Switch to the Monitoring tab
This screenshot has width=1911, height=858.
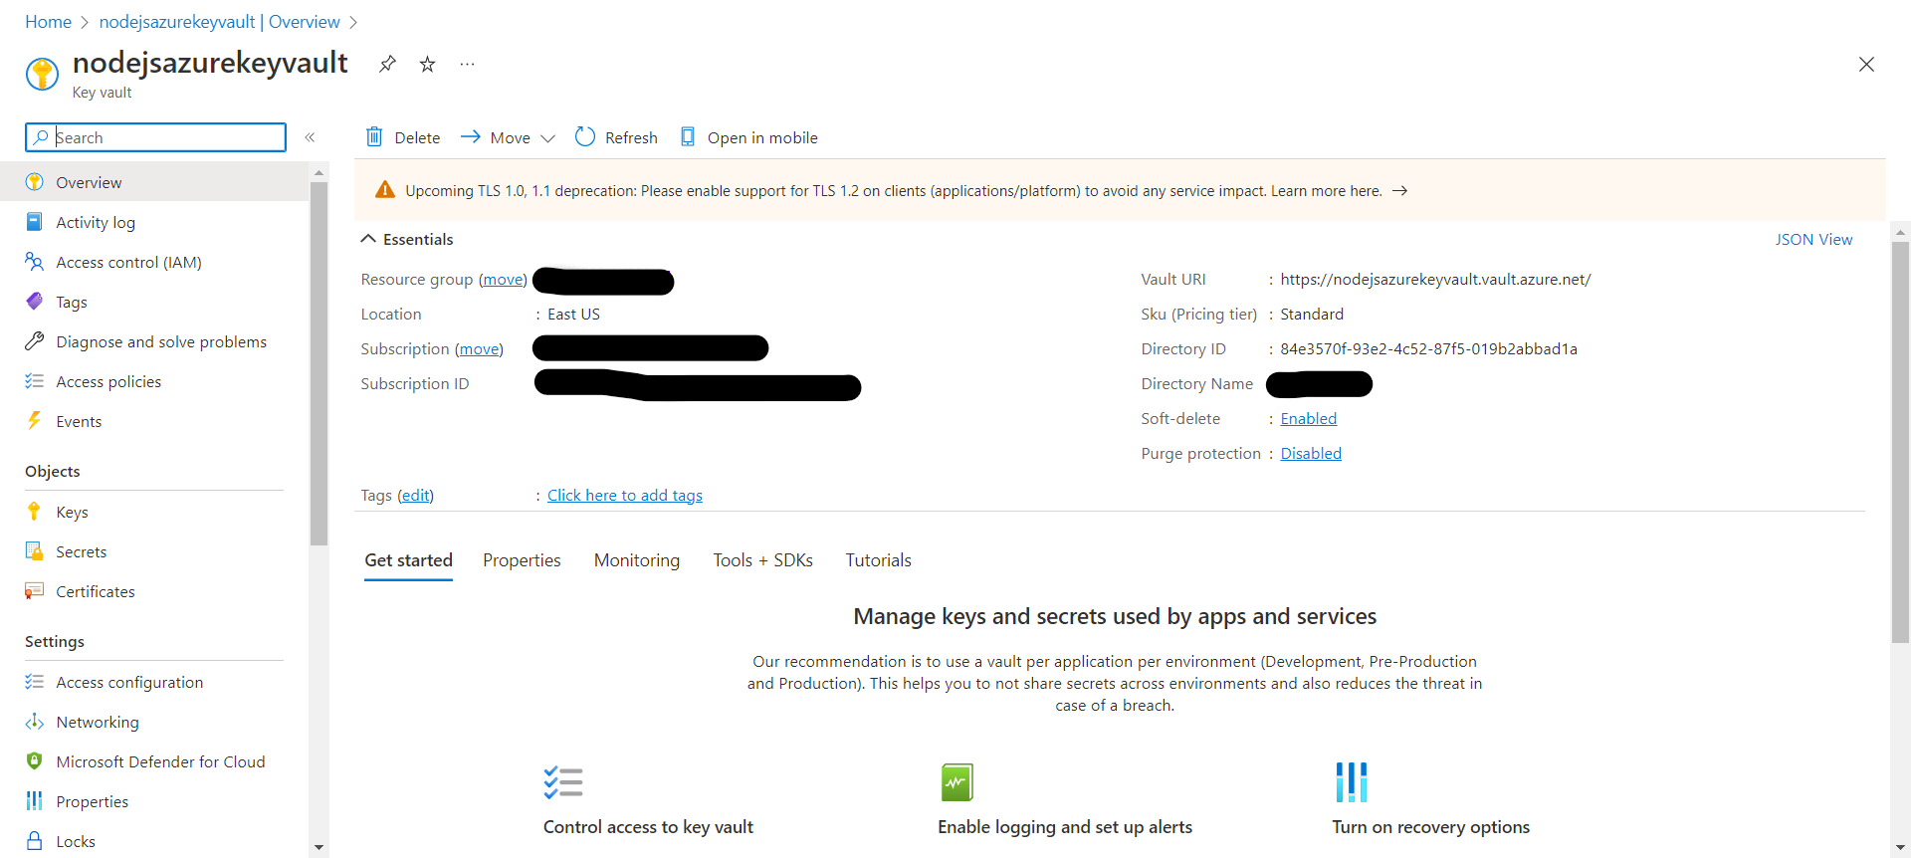click(x=637, y=560)
